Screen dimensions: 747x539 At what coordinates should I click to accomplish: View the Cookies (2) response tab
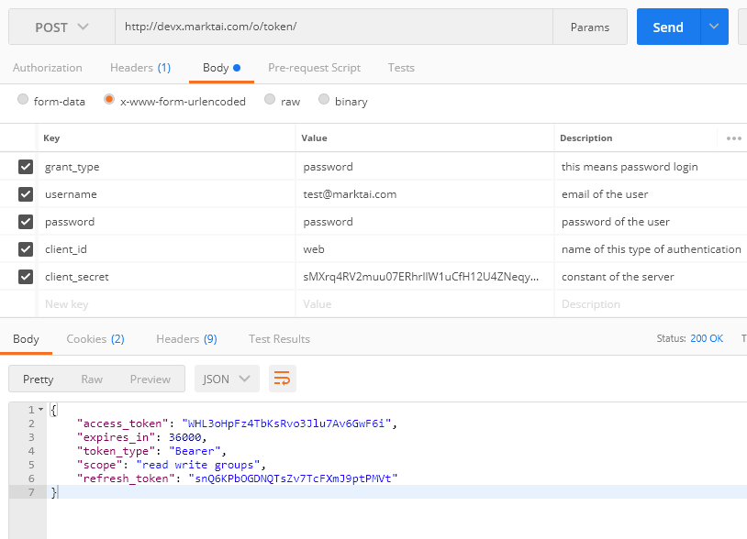click(x=95, y=338)
